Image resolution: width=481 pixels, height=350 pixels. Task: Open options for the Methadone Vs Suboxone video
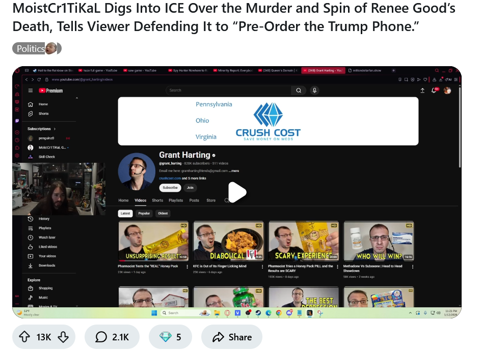(x=413, y=267)
